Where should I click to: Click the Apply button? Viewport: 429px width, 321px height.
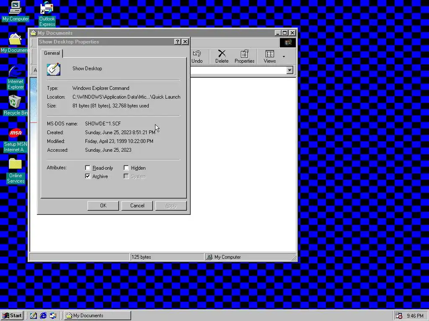click(x=171, y=206)
